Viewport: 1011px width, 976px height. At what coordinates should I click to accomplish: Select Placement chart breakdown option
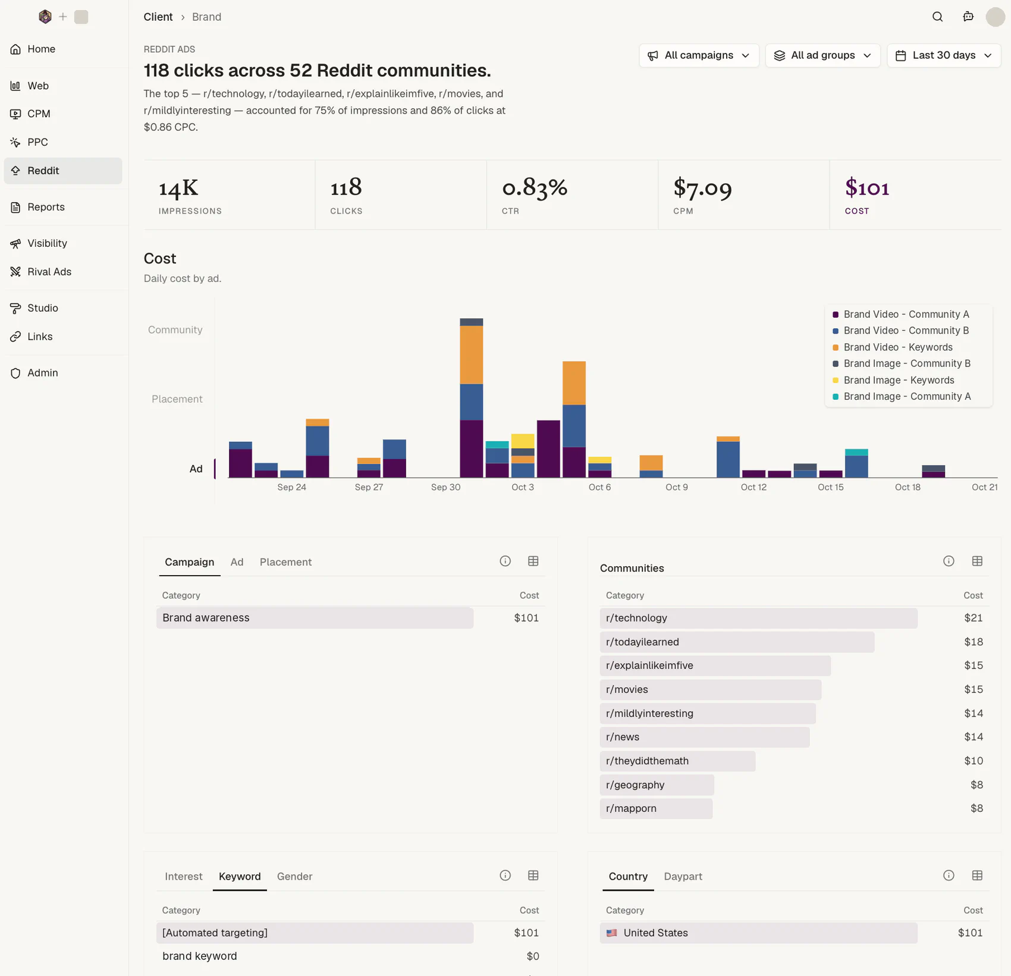(x=177, y=399)
